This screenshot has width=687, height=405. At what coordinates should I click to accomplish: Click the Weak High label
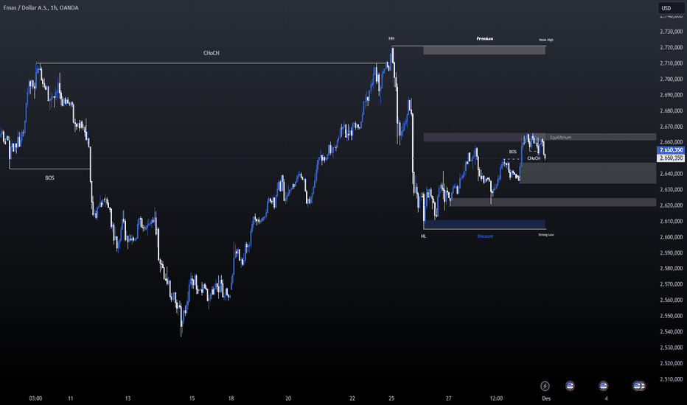coord(546,40)
